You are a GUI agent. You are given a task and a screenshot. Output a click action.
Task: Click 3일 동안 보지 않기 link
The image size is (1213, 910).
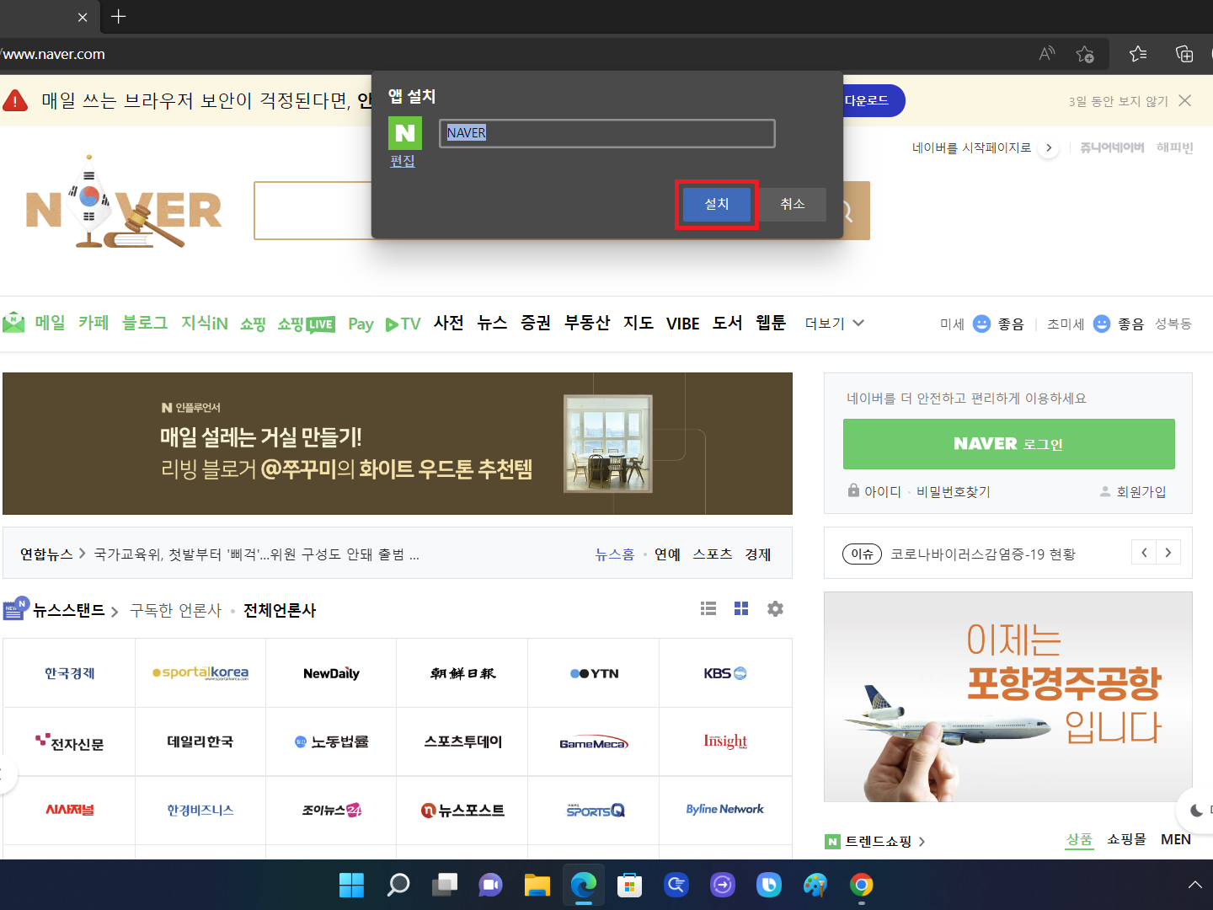1118,101
